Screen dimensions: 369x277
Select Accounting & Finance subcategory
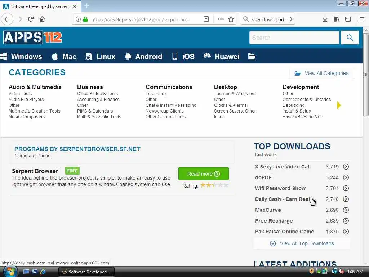[98, 100]
